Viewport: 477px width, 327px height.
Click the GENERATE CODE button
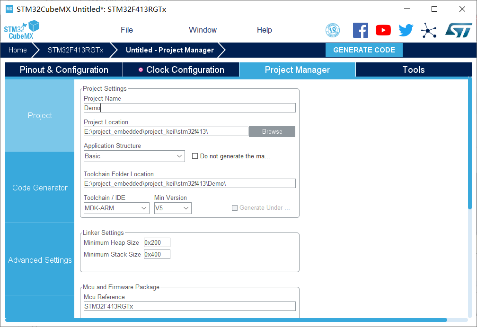pos(364,50)
